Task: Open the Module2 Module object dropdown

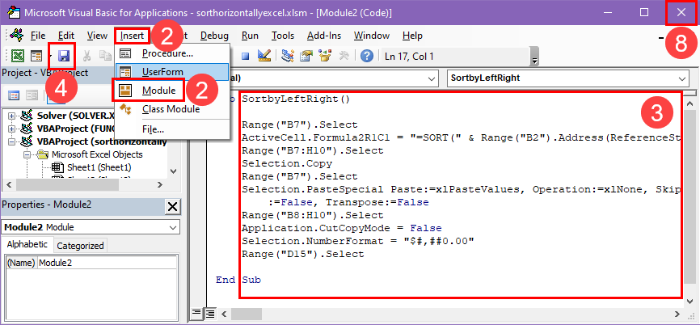Action: 173,227
